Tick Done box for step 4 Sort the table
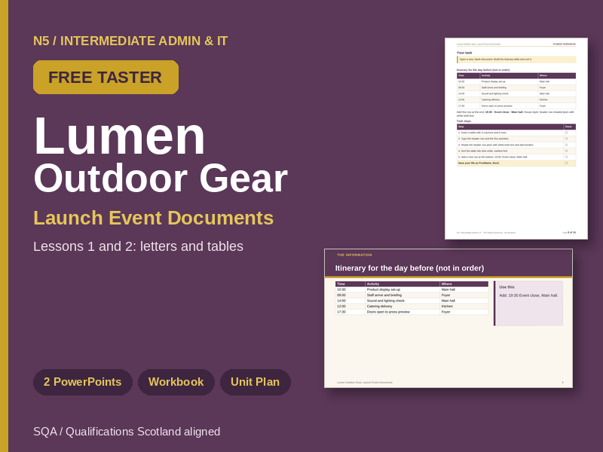Viewport: 603px width, 452px height. [567, 151]
